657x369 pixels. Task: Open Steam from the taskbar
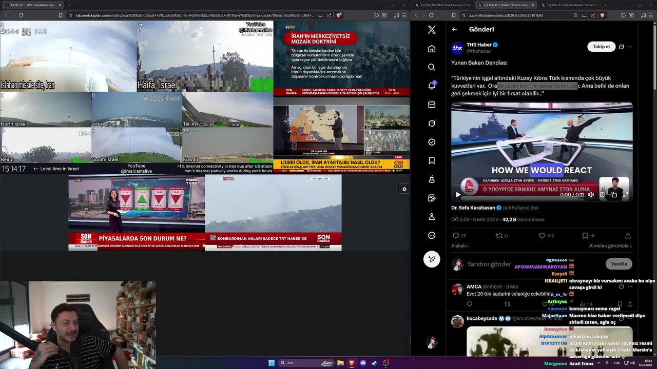click(x=374, y=363)
